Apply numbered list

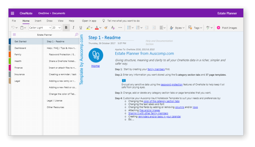pos(138,28)
